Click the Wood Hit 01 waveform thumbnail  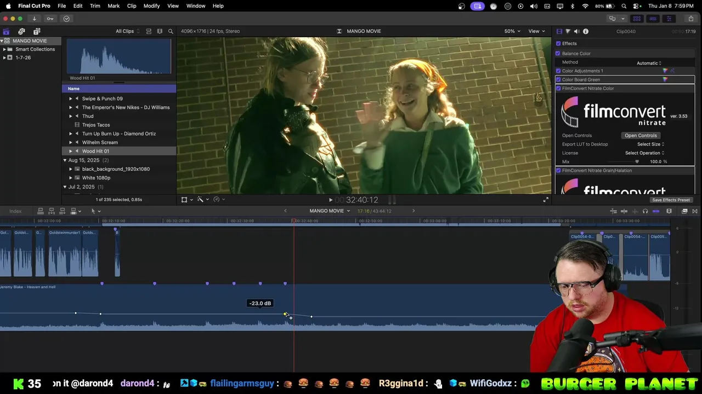(119, 57)
